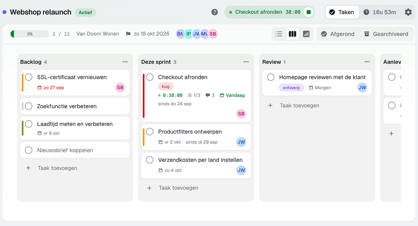Open the Nieuwsbrief koppelen card title

point(65,150)
